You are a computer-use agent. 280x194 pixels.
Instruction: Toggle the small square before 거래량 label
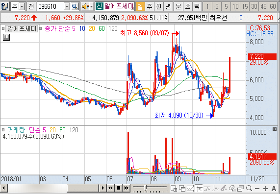point(3,130)
